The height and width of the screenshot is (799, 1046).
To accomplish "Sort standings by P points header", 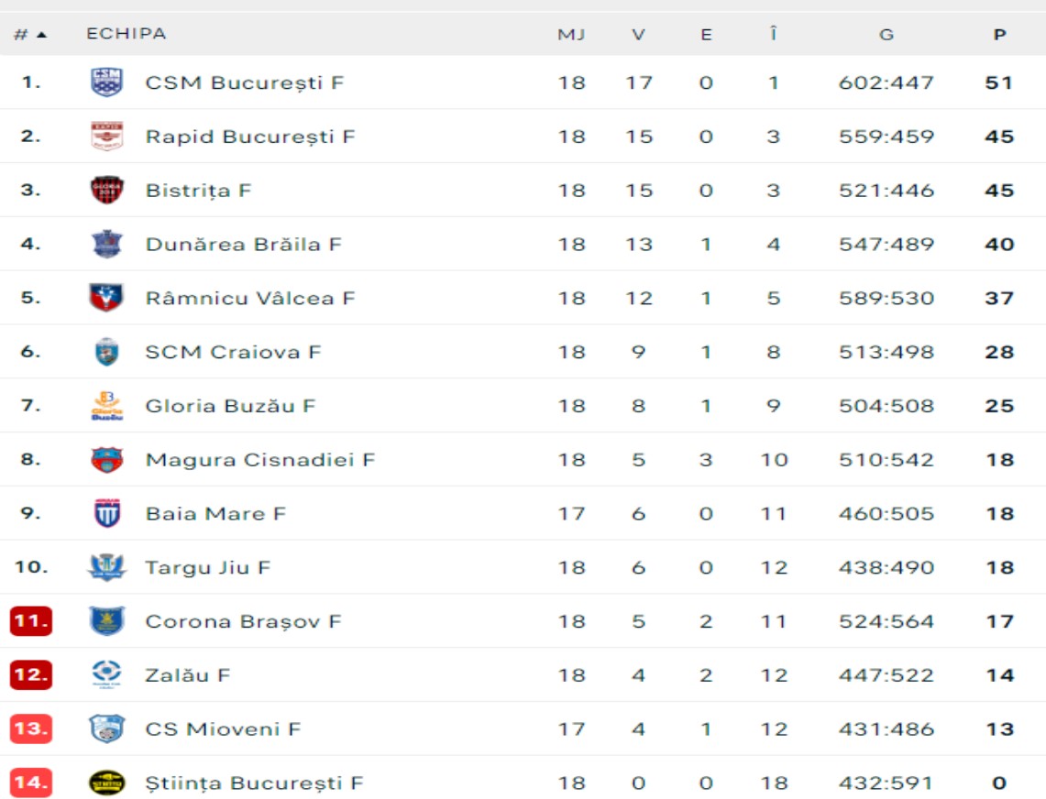I will point(999,35).
